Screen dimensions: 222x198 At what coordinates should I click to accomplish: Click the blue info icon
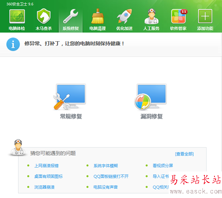[13, 44]
